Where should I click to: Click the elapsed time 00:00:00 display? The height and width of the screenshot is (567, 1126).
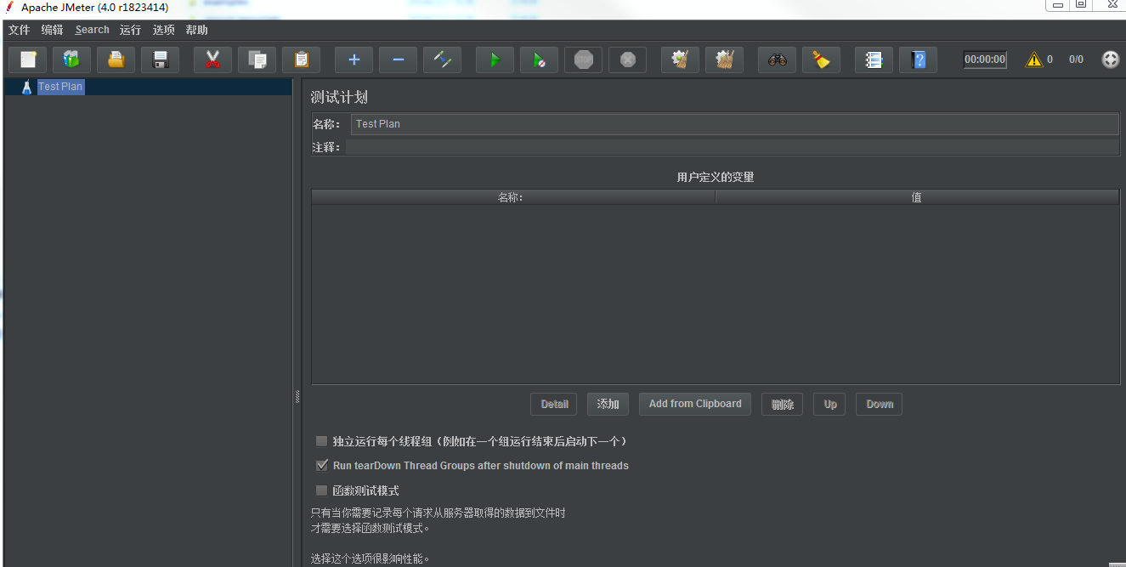pos(985,60)
